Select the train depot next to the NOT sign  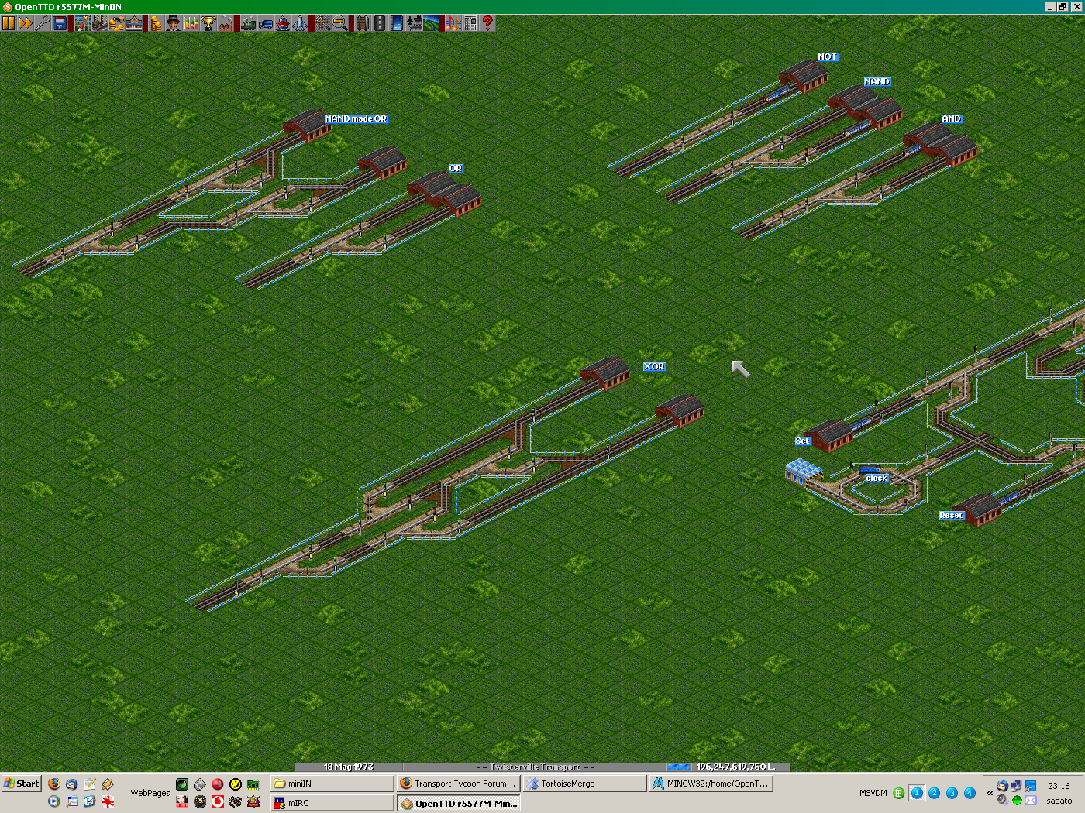[804, 76]
